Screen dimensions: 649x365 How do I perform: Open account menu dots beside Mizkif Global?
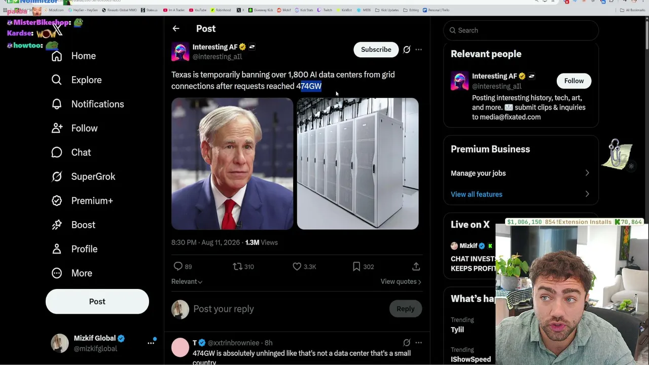click(151, 343)
